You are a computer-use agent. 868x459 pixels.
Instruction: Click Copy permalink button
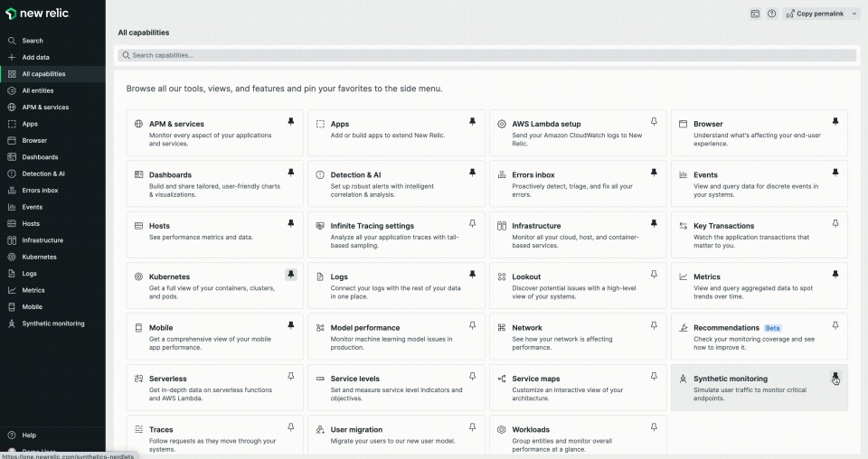[x=816, y=14]
